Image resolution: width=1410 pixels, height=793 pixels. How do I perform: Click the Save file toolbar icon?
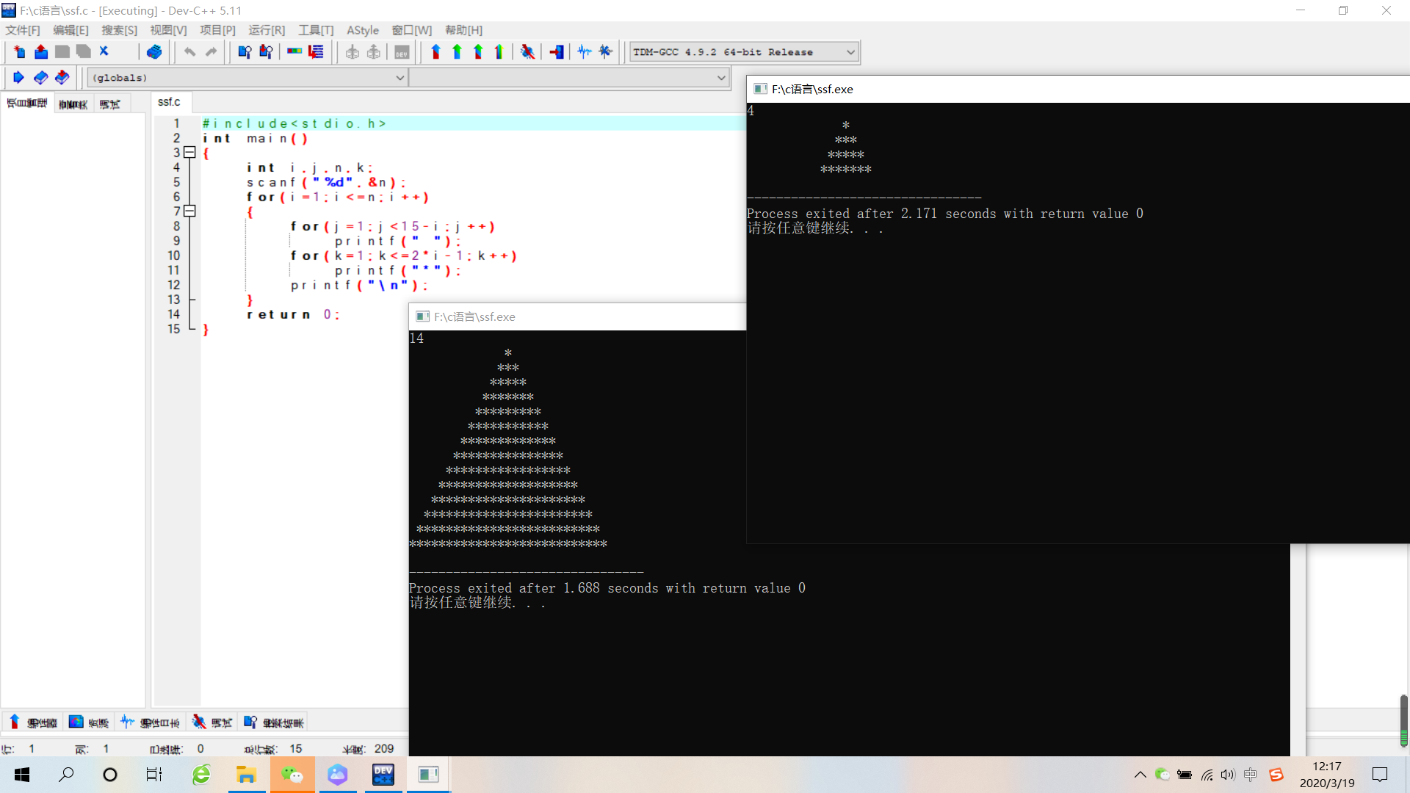point(60,51)
